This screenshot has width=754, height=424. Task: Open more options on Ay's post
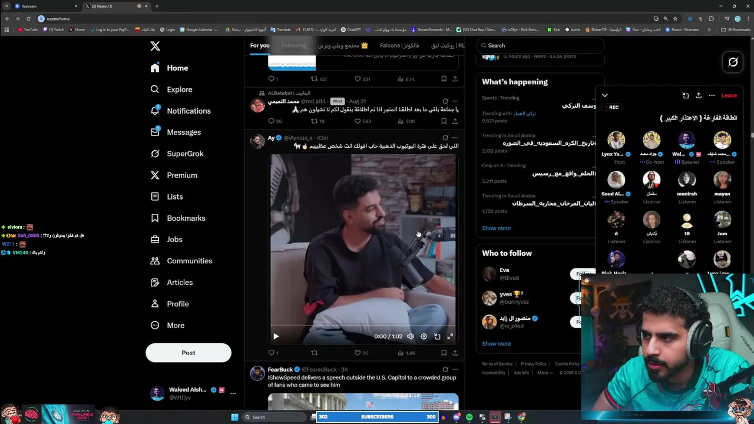pos(455,138)
